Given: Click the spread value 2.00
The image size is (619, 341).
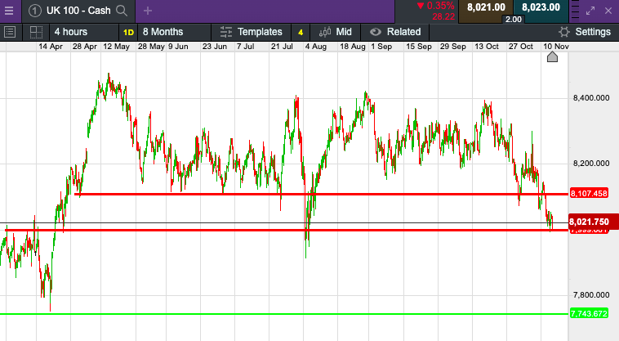Looking at the screenshot, I should (513, 20).
